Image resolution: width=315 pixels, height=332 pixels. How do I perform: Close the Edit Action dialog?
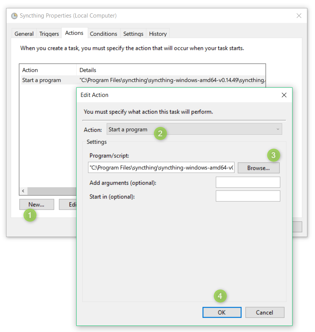click(284, 95)
